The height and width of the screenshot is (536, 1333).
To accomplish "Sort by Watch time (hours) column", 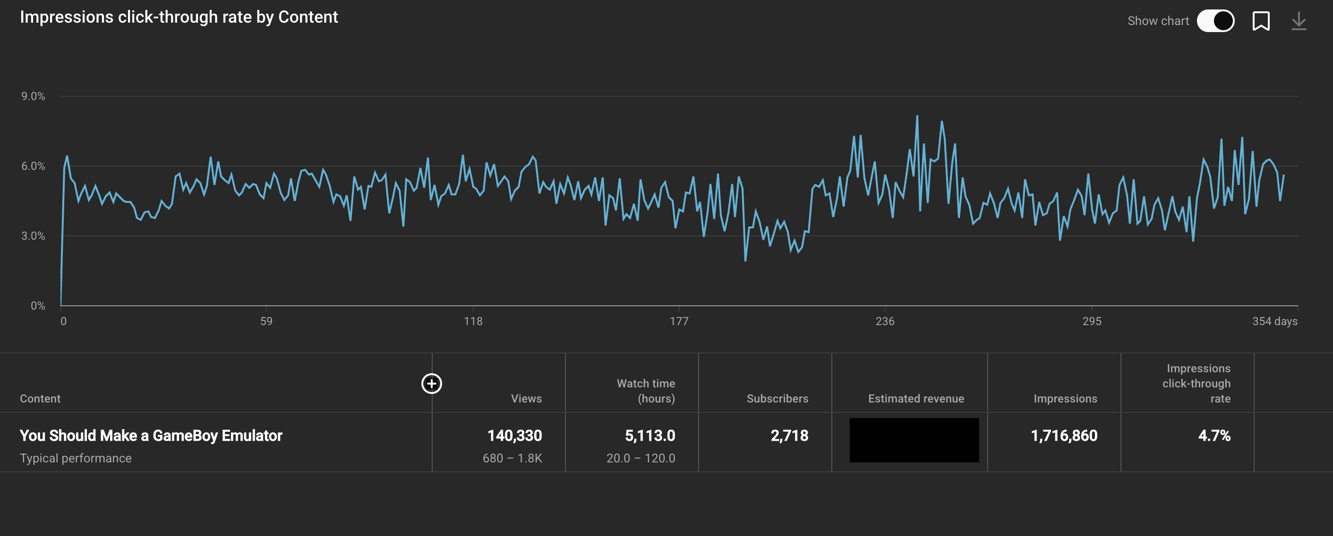I will (646, 391).
